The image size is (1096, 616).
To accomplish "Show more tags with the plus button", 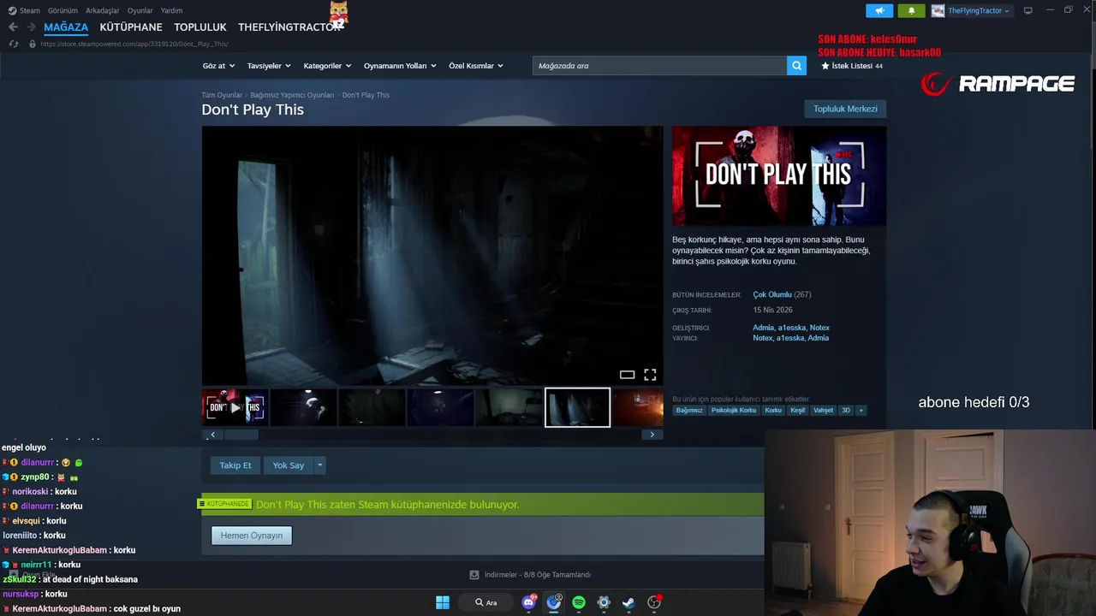I will tap(861, 411).
